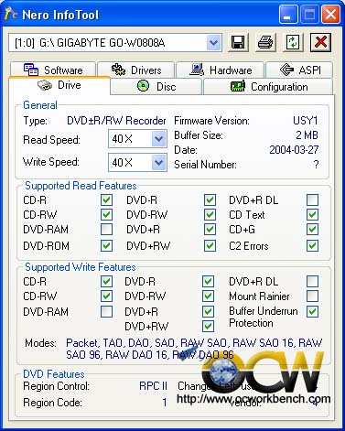Click the red X exit icon
Screen dimensions: 345x431
tap(320, 42)
